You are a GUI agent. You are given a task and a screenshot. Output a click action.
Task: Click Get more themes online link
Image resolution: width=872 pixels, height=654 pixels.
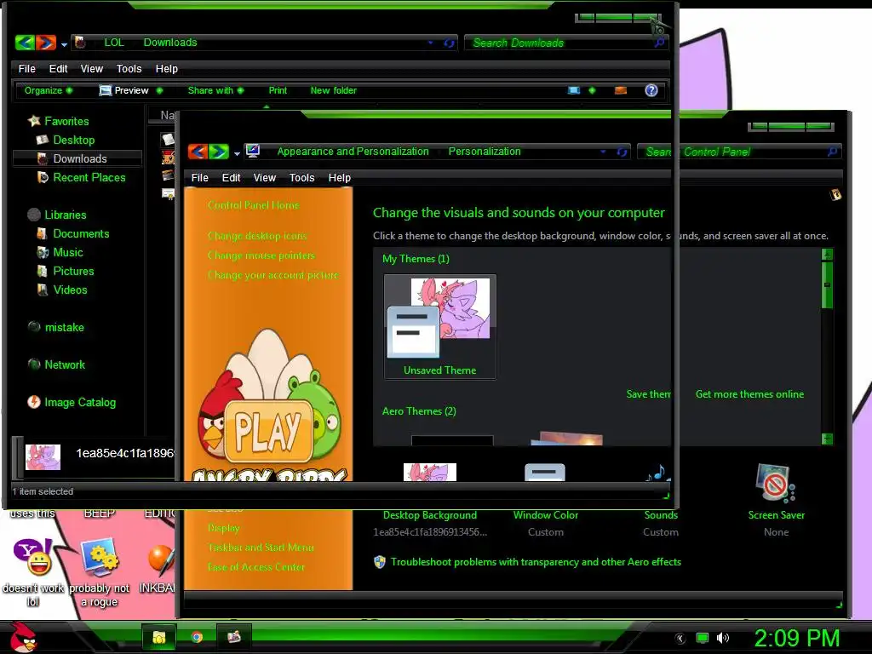[749, 394]
